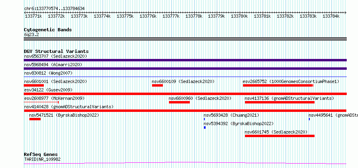Viewport: 358px width, 168px height.
Task: Click the 133780k ruler position
Action: pyautogui.click(x=239, y=16)
